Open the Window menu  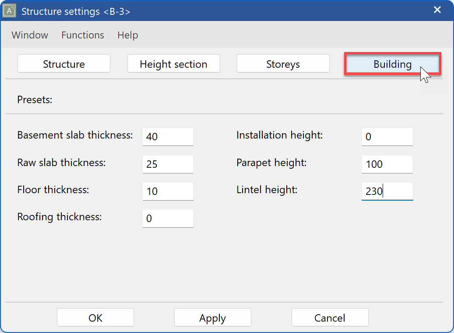coord(29,35)
